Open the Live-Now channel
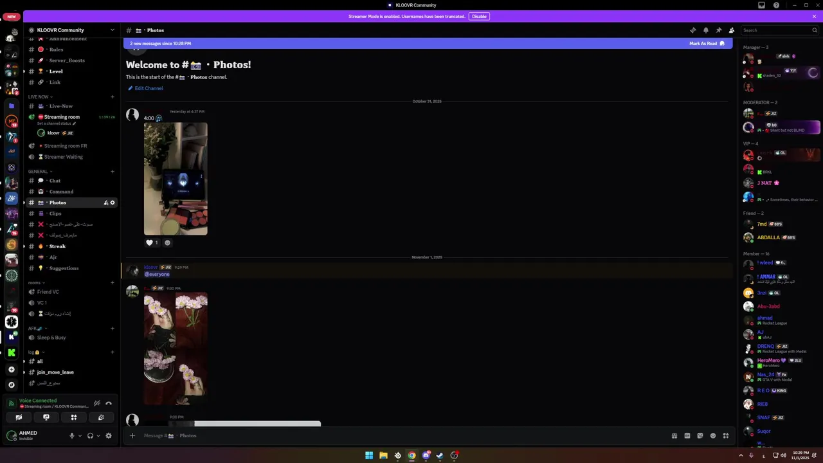This screenshot has height=463, width=823. [72, 106]
